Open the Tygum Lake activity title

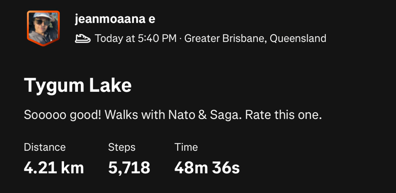point(78,85)
